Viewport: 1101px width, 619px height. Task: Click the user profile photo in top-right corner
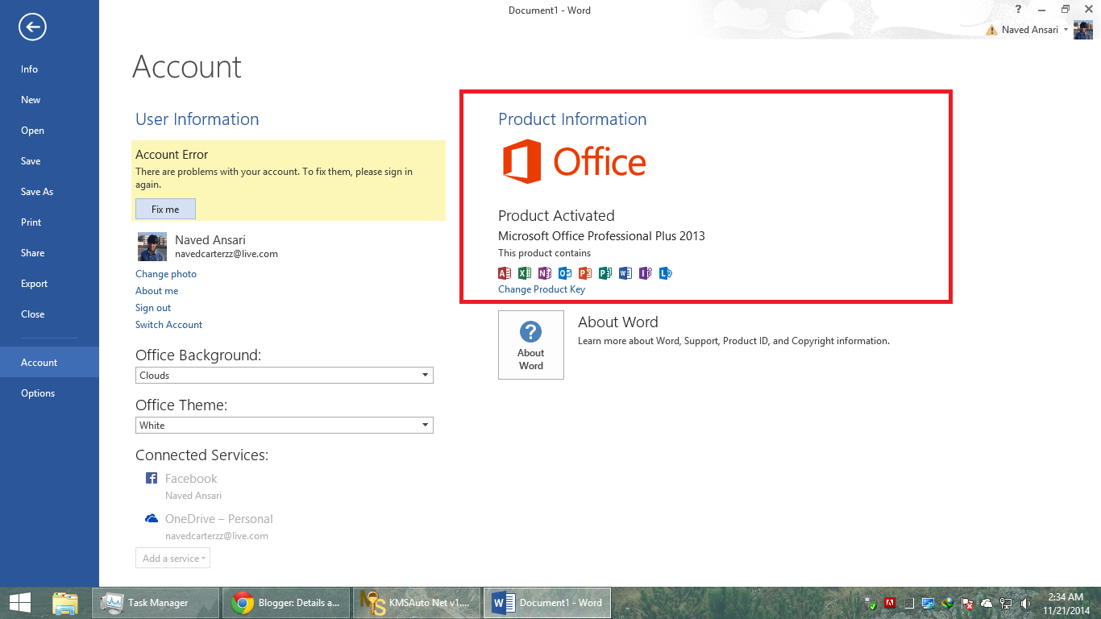pos(1083,30)
